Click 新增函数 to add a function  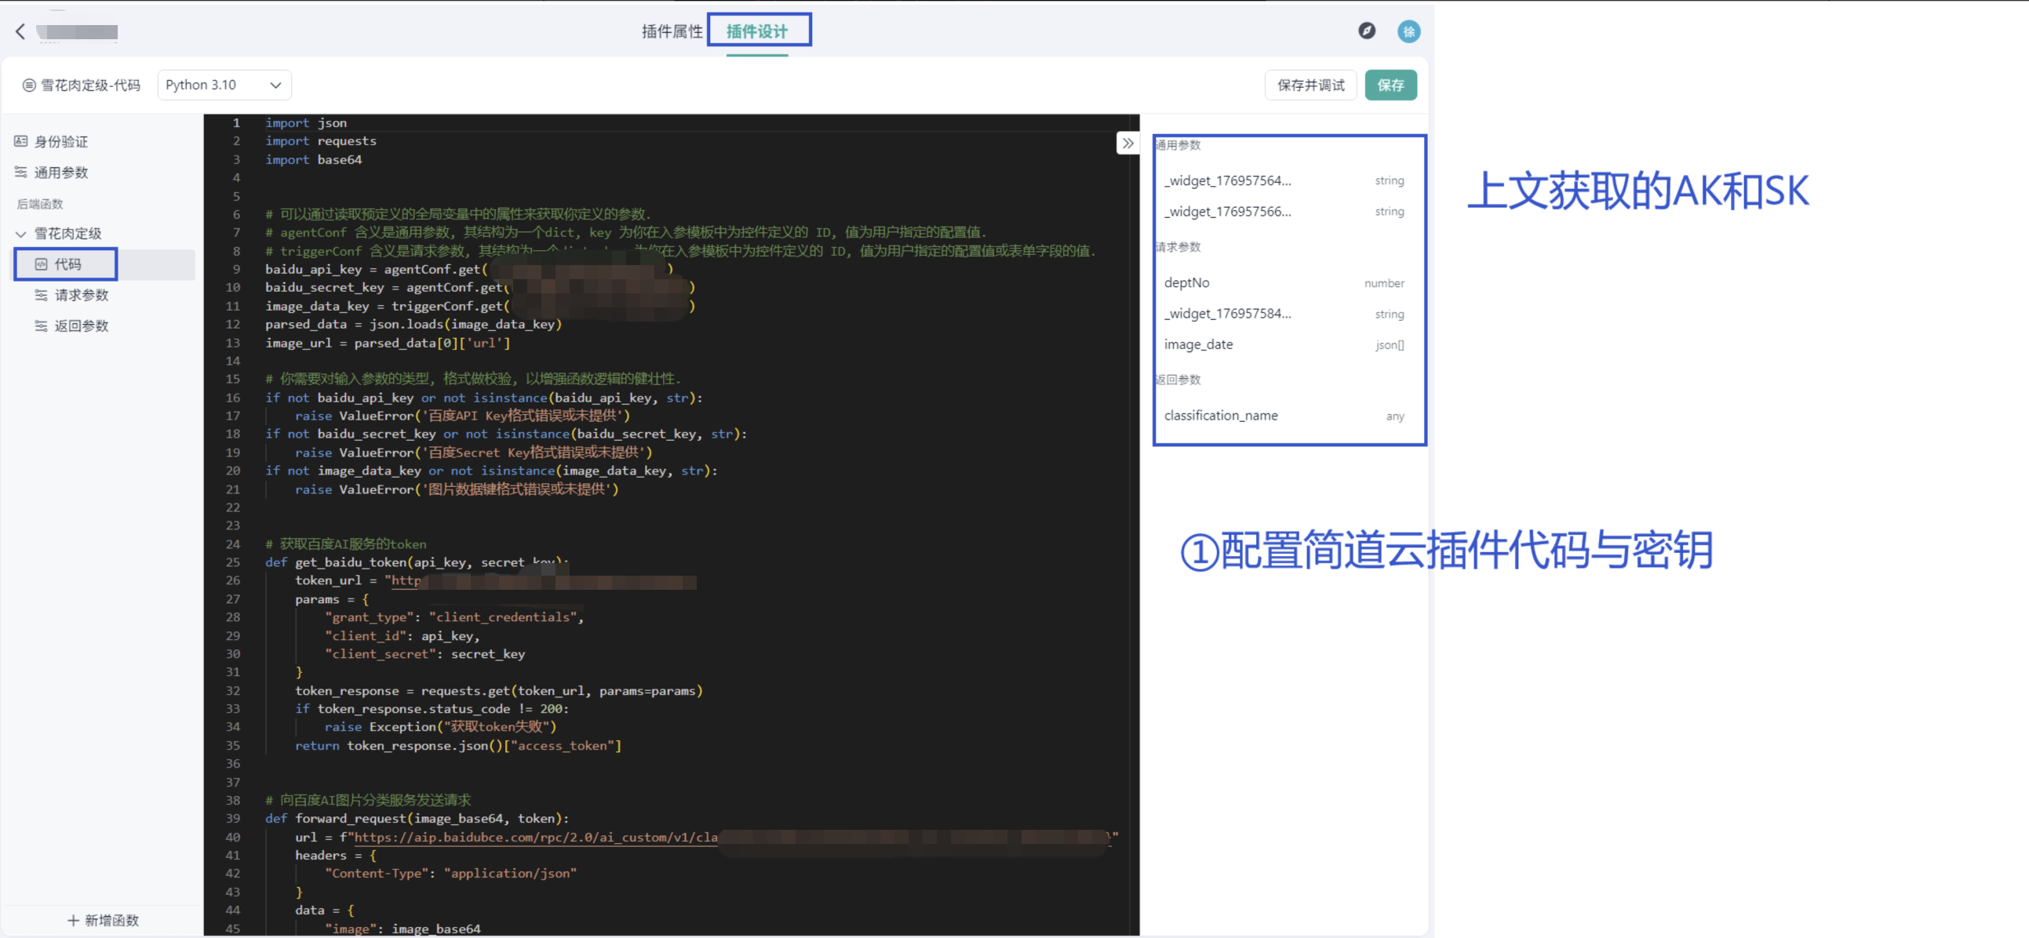click(104, 920)
